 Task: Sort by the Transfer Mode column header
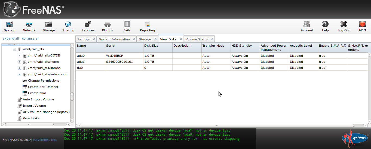(216, 47)
